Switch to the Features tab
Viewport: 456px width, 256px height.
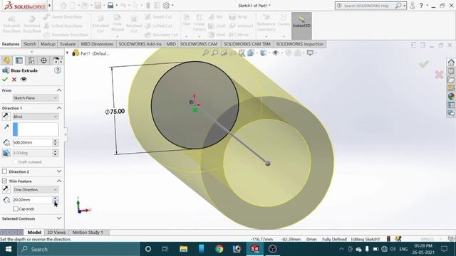point(11,44)
